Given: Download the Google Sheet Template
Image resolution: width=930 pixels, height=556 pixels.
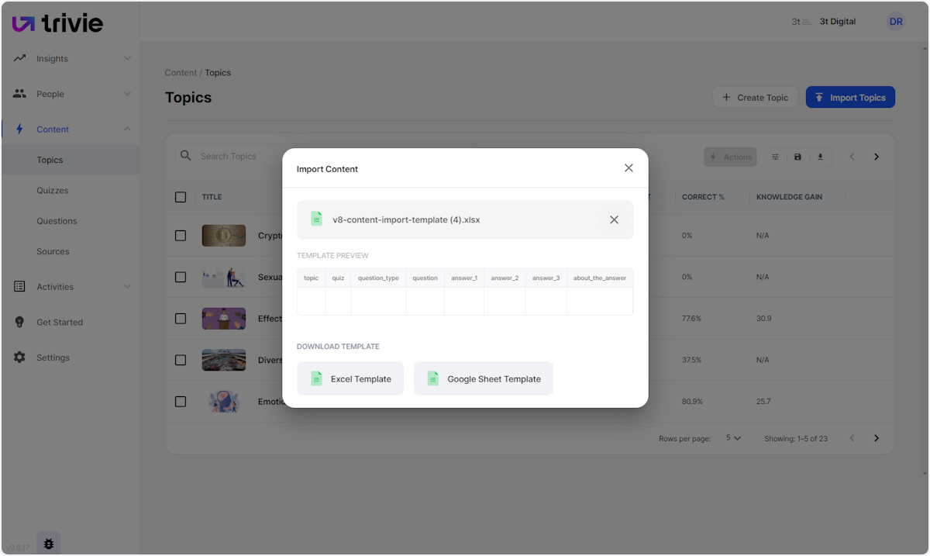Looking at the screenshot, I should [483, 378].
